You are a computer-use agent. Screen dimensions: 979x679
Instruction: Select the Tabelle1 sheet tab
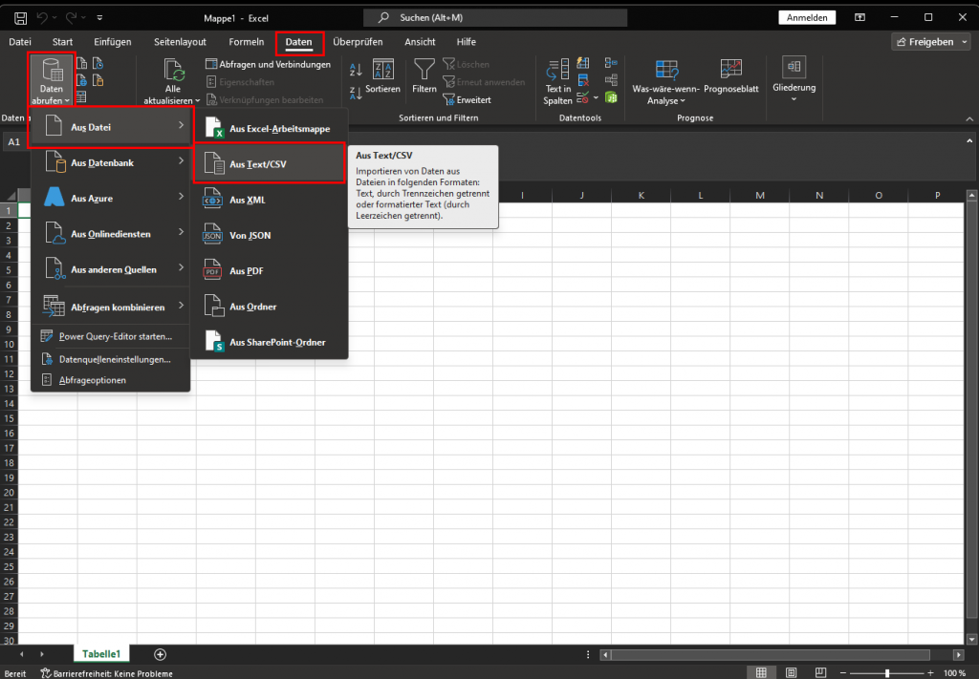pyautogui.click(x=101, y=653)
